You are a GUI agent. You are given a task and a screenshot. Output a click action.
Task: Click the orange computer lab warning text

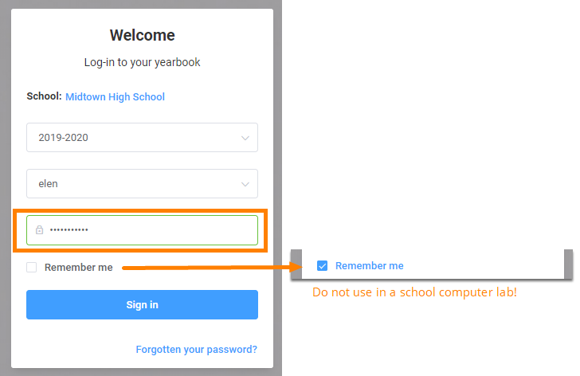tap(414, 292)
